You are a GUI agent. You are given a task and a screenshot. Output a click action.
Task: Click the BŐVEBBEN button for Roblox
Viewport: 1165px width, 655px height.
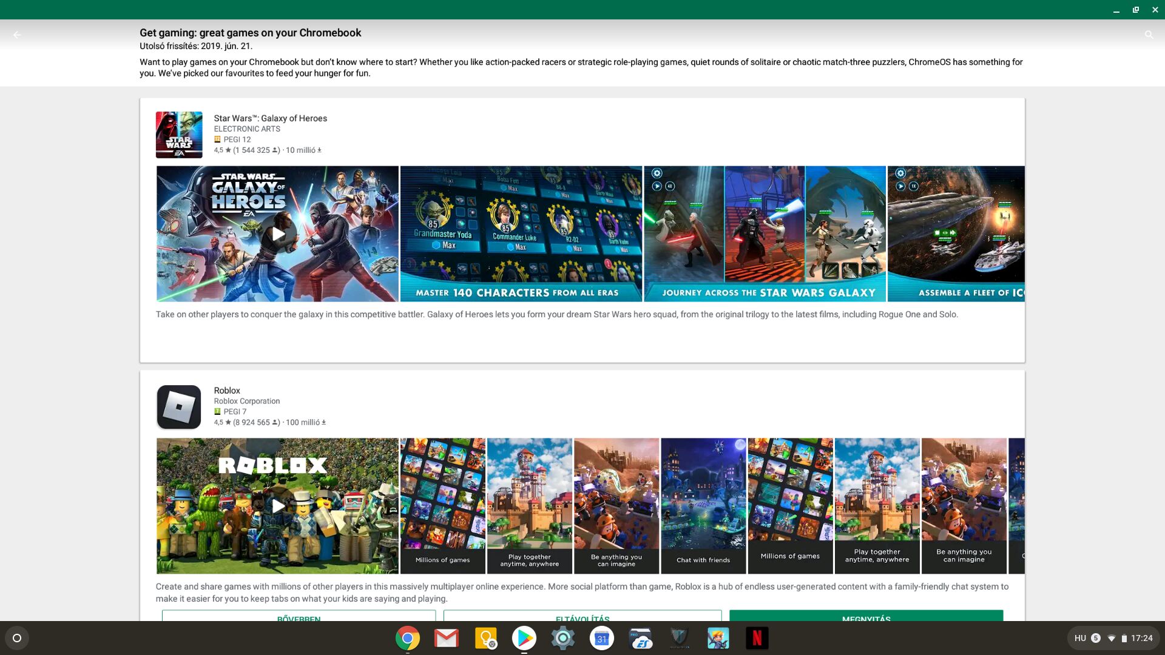(x=299, y=616)
